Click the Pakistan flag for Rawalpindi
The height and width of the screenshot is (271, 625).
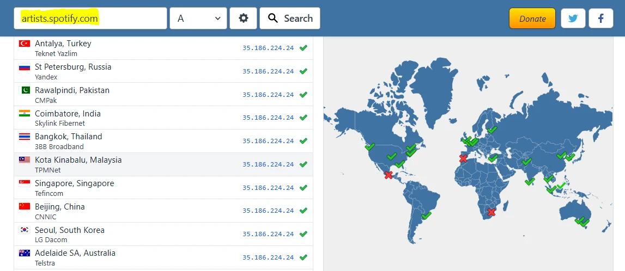[25, 90]
